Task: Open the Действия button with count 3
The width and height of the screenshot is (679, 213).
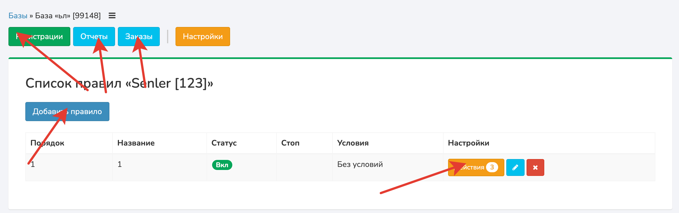Action: (x=476, y=167)
